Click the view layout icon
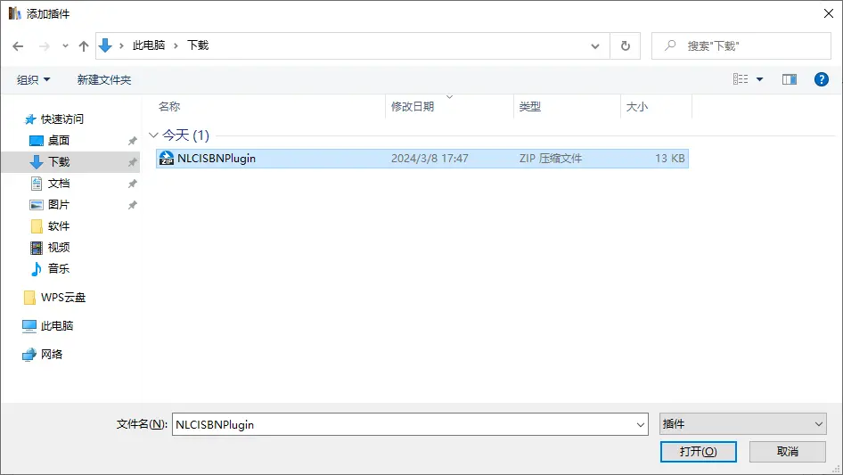The height and width of the screenshot is (475, 843). 741,79
